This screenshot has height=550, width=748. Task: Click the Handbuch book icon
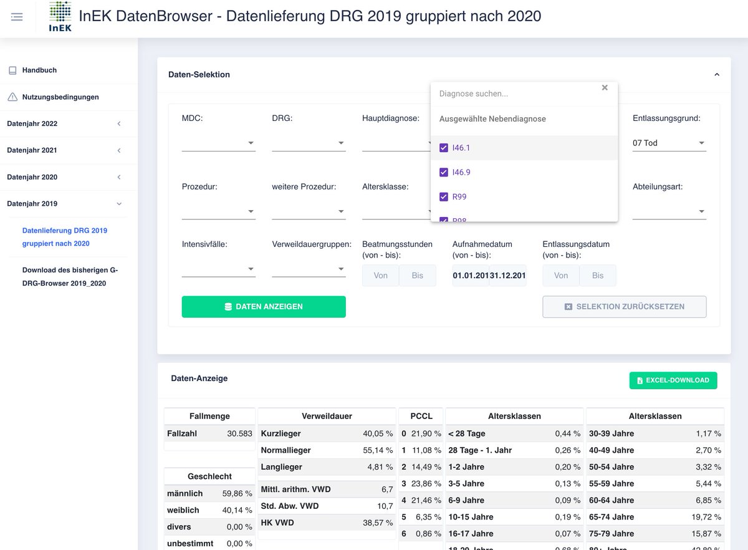(12, 70)
